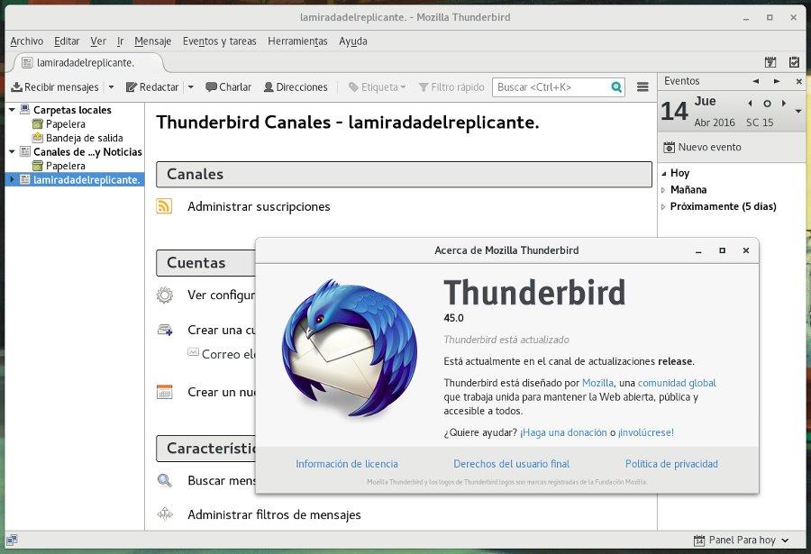Open the Recibir mensajes dropdown arrow

coord(110,87)
